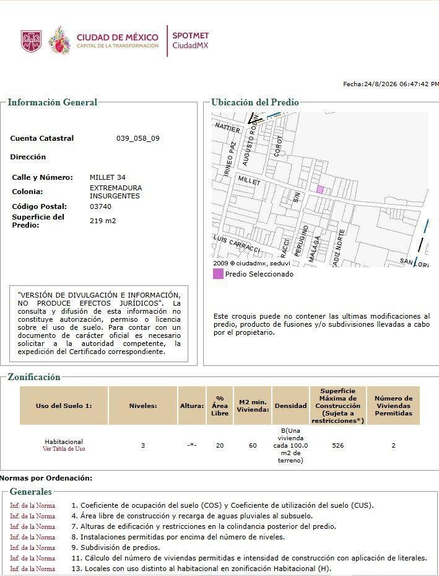This screenshot has height=576, width=439.
Task: Click the Superficie Máxima de Construcción header
Action: [x=338, y=405]
